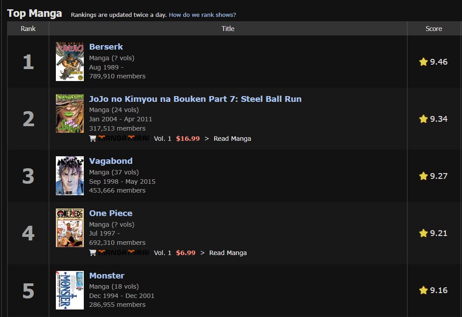This screenshot has height=317, width=462.
Task: Click the star icon beside score 9.27
Action: [x=423, y=176]
